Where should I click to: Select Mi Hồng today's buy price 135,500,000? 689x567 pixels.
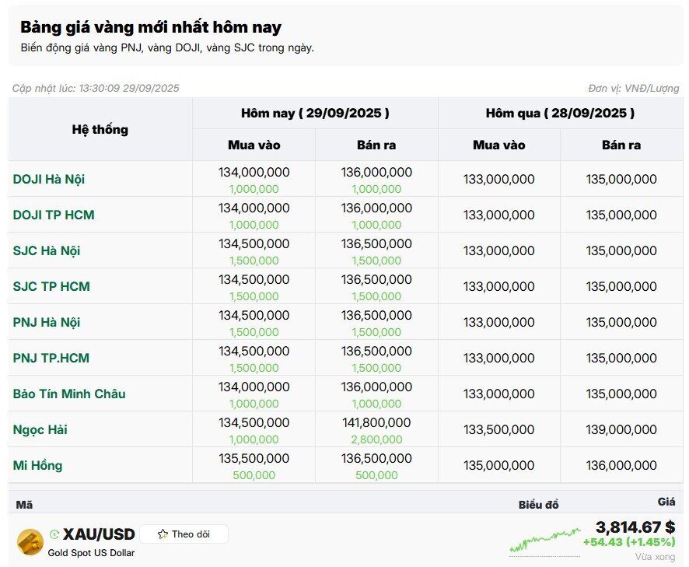(x=254, y=458)
